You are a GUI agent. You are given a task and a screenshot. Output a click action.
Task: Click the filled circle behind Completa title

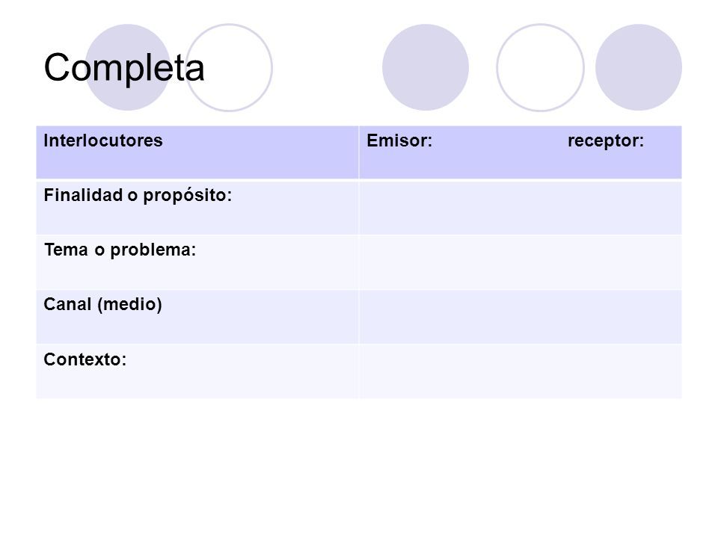(128, 67)
